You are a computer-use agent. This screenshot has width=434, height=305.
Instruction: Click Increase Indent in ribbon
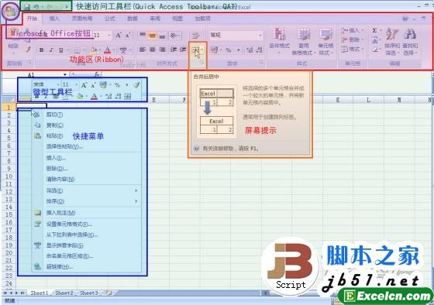pos(183,50)
